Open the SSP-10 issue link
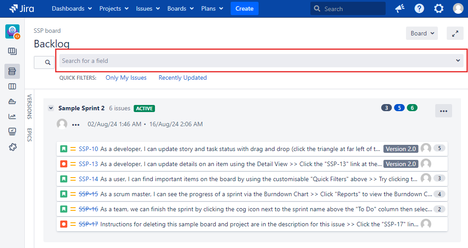 (89, 149)
